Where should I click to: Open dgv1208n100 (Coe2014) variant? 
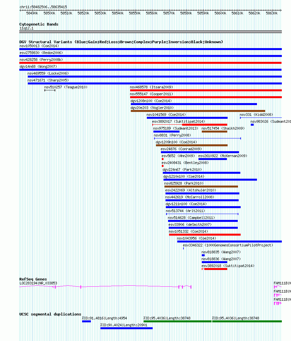coord(194,104)
